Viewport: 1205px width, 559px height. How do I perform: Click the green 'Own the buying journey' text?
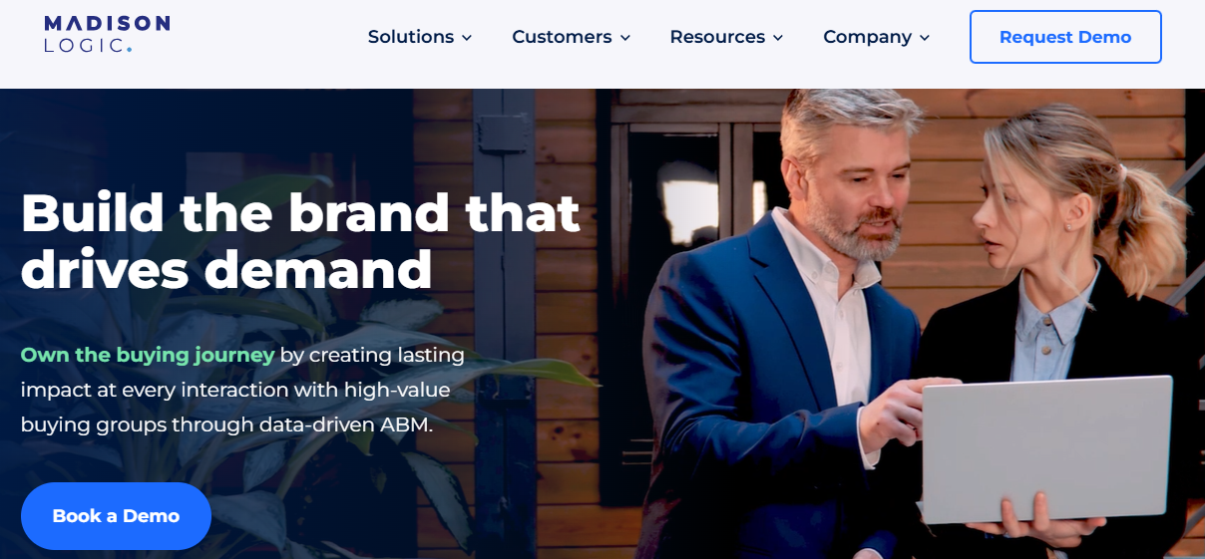pyautogui.click(x=148, y=355)
